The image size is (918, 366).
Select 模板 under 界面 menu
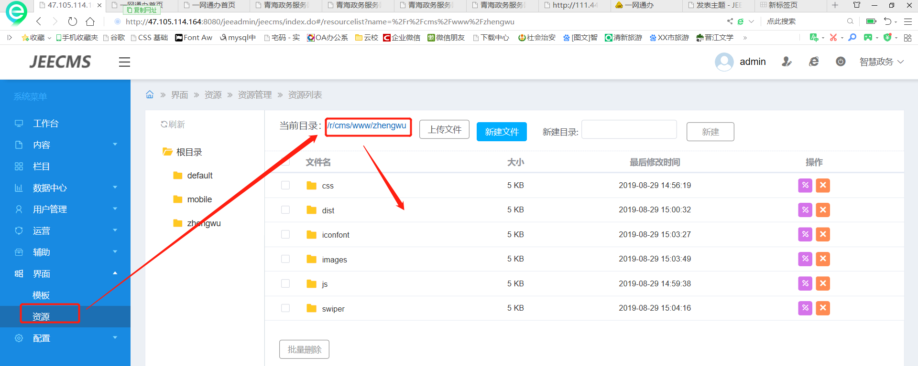pyautogui.click(x=65, y=295)
